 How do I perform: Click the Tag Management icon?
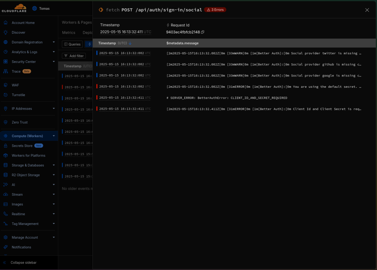pyautogui.click(x=5, y=224)
